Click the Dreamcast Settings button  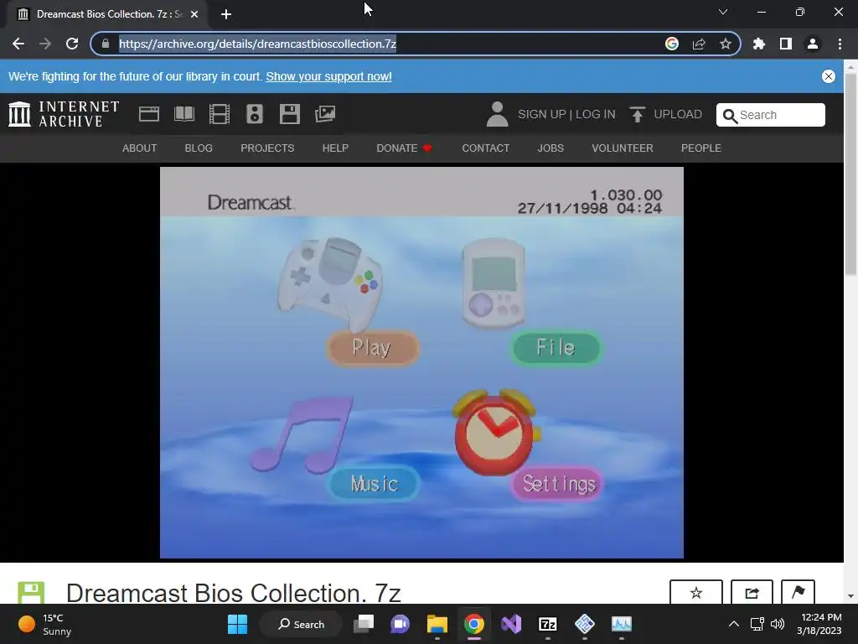click(x=557, y=484)
